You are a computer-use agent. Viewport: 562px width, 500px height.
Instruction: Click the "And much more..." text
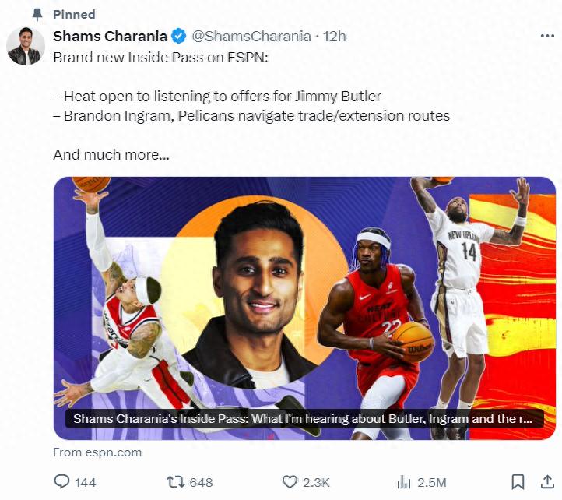[x=111, y=154]
